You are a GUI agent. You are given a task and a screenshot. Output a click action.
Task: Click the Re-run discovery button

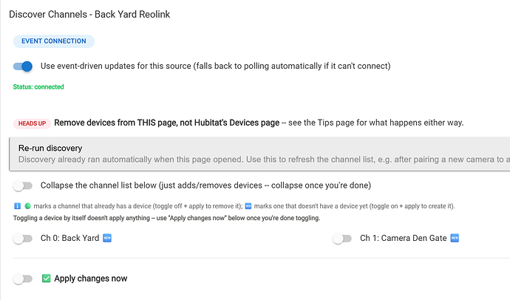point(259,154)
